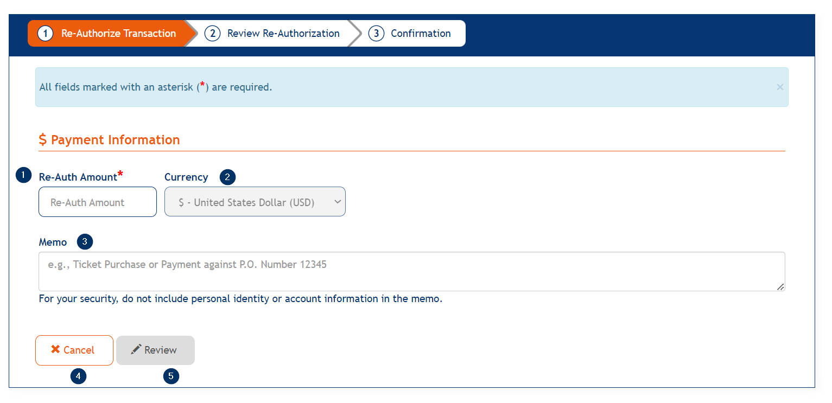The height and width of the screenshot is (403, 832).
Task: Click callout badge 2 next to Currency
Action: pos(227,177)
